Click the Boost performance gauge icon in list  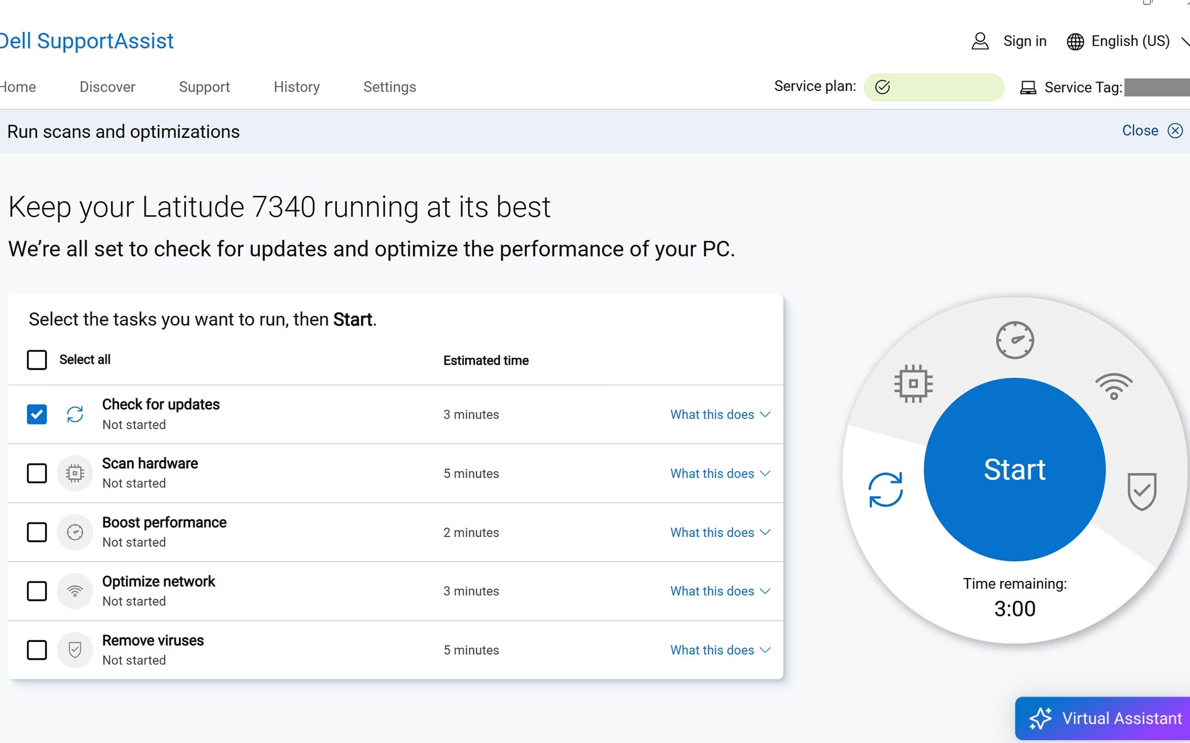[75, 532]
